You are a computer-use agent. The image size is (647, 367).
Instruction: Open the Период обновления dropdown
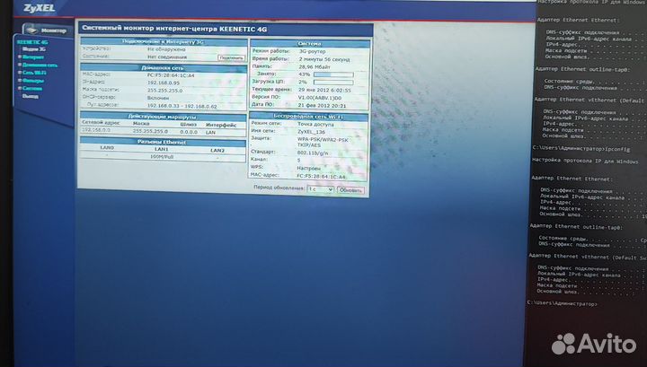pos(319,190)
